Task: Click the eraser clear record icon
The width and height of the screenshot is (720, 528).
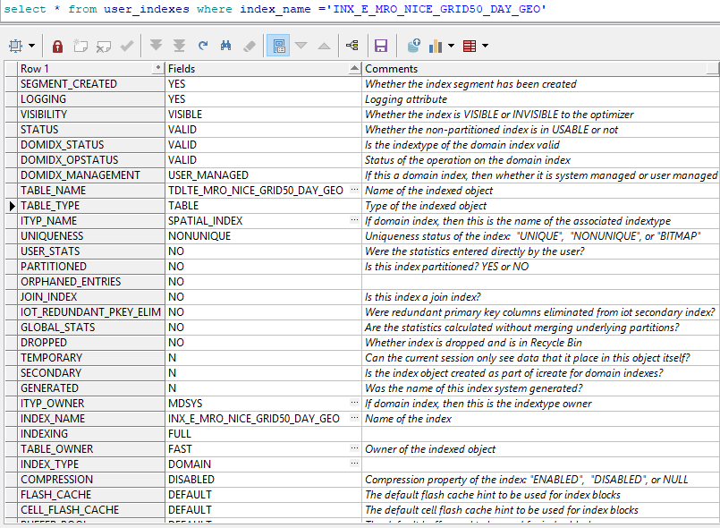Action: click(x=250, y=46)
